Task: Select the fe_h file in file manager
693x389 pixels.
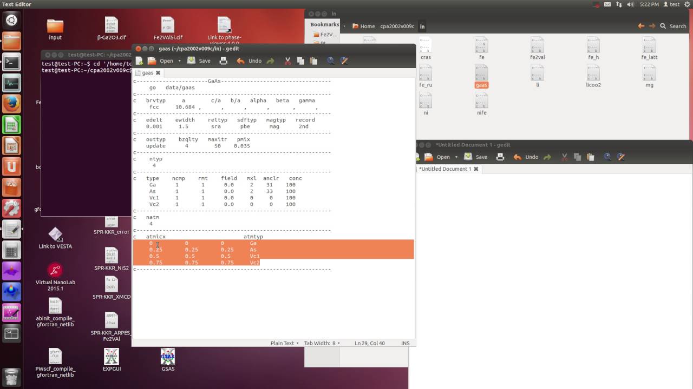Action: tap(593, 49)
